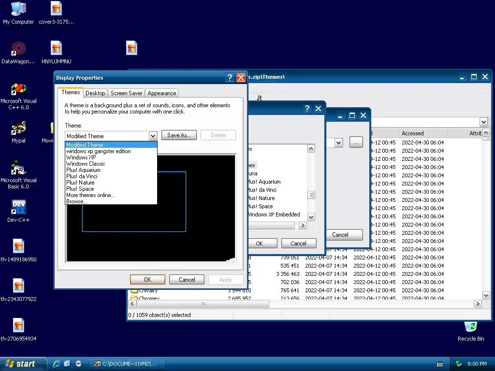Viewport: 495px width, 371px height.
Task: Click Cancel in middle theme dialog
Action: [x=298, y=243]
